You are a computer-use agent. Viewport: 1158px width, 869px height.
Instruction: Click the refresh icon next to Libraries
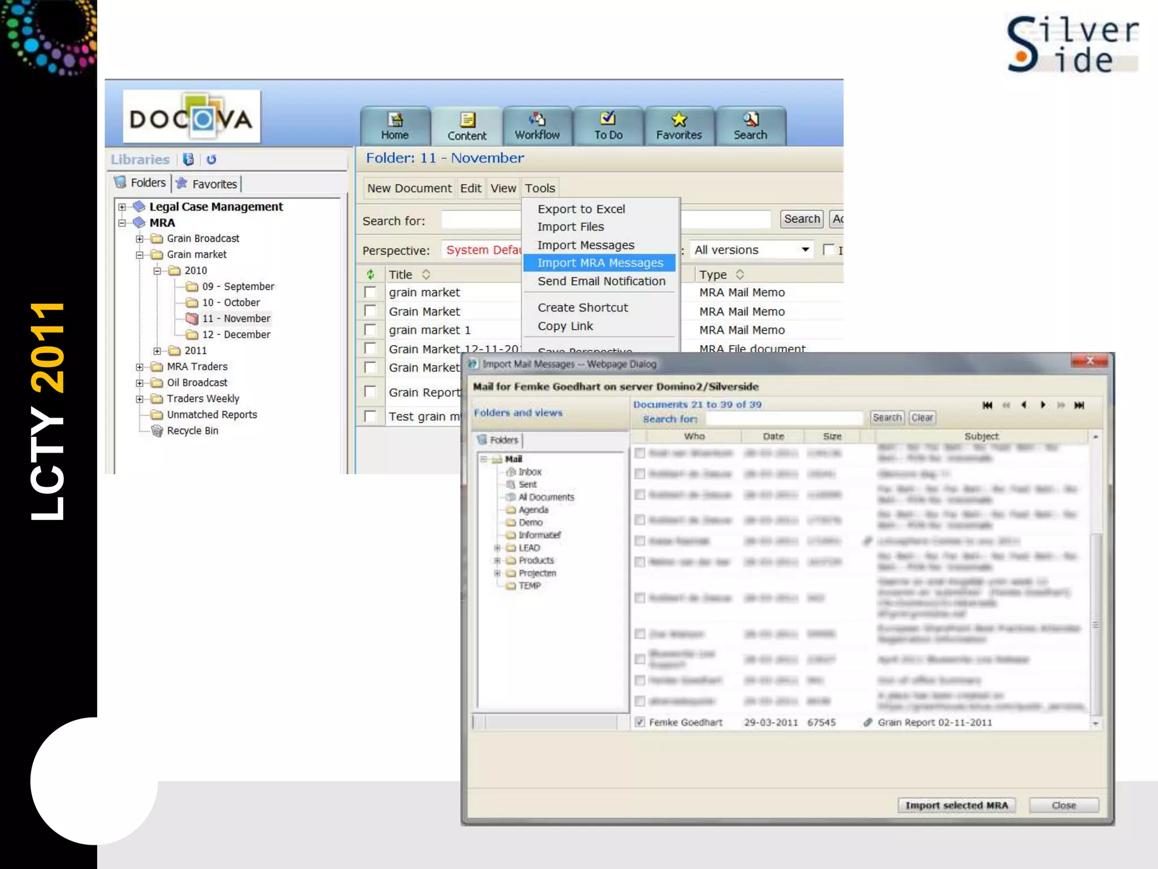(211, 160)
